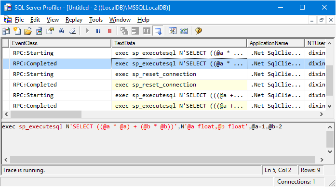The width and height of the screenshot is (336, 187).
Task: Click the Find binoculars icon
Action: click(62, 31)
